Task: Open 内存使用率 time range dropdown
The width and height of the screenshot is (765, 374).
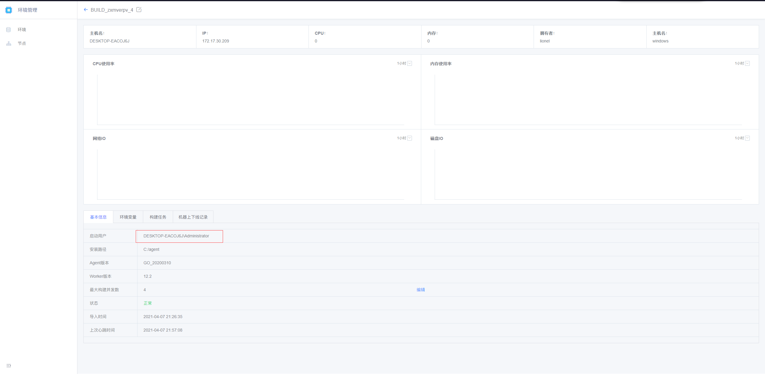Action: 742,63
